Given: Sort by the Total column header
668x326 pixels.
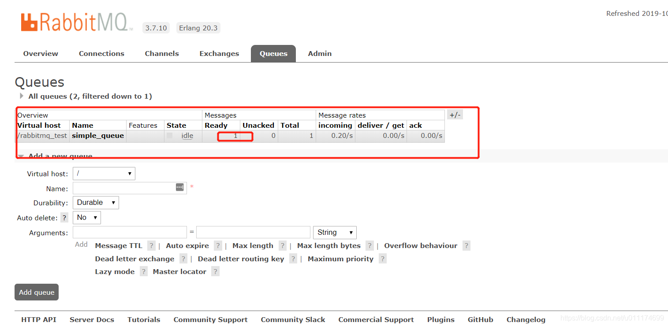Looking at the screenshot, I should click(290, 126).
